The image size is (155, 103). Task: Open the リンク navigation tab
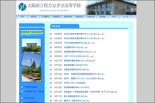125,17
